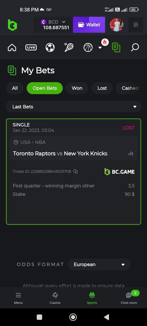Open the Wallet button

pos(89,25)
